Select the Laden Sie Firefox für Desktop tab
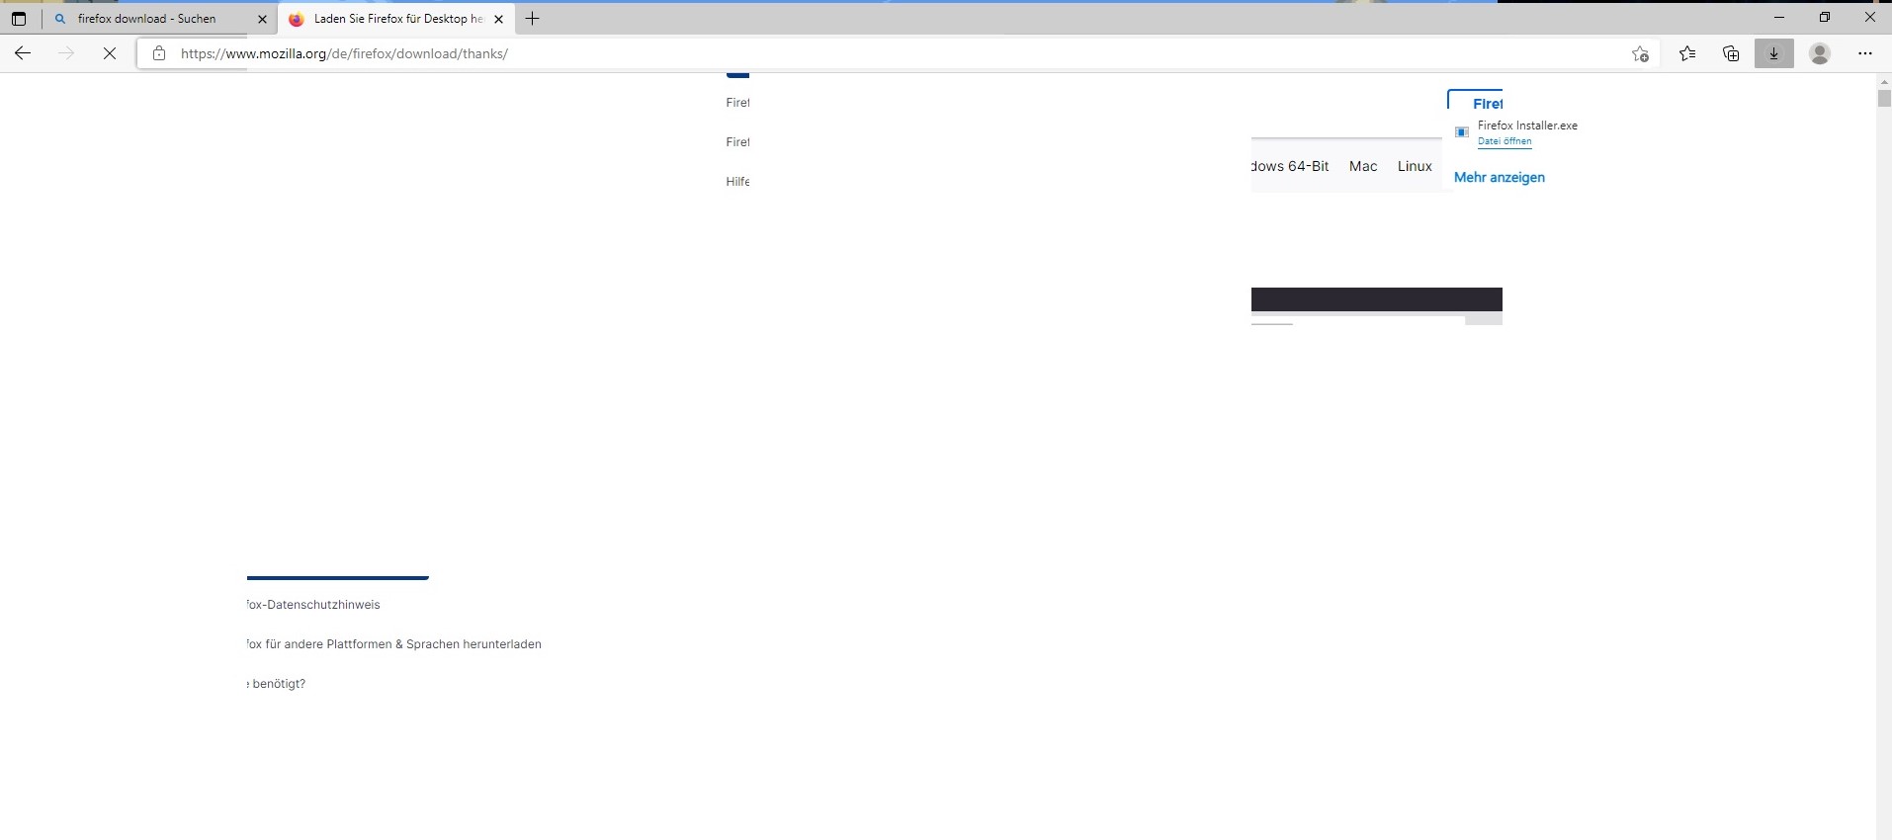The height and width of the screenshot is (840, 1892). point(396,19)
